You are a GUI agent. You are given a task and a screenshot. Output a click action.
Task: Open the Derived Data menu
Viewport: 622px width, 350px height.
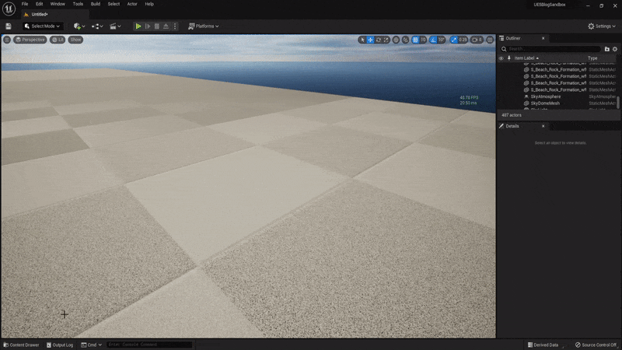click(x=543, y=345)
